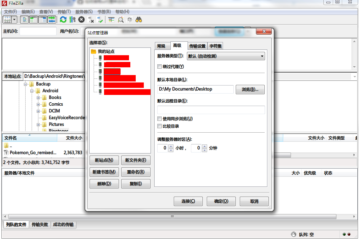Toggle directory comparison magnifier icon
This screenshot has width=359, height=239.
[121, 20]
